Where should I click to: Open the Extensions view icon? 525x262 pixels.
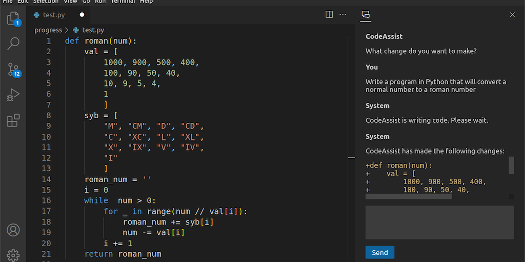13,121
